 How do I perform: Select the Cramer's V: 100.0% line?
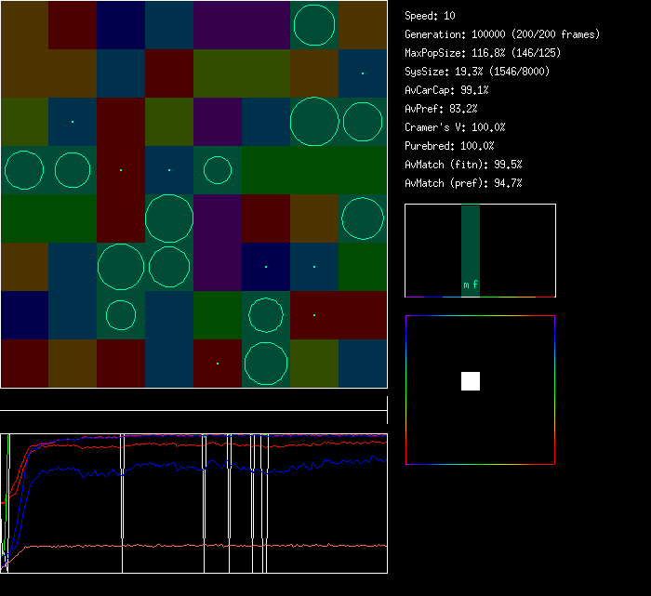point(455,127)
